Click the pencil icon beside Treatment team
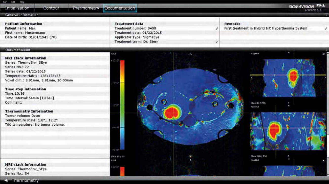The width and height of the screenshot is (329, 184). point(217,42)
